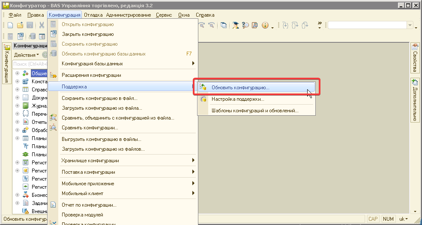The height and width of the screenshot is (225, 422).
Task: Expand the Поставка конфигурации submenu
Action: pos(88,172)
